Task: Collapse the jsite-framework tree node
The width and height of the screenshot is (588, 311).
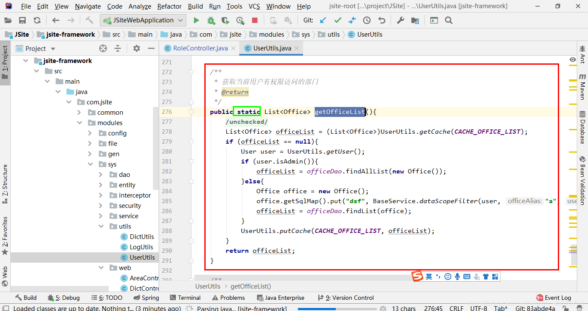Action: point(25,61)
